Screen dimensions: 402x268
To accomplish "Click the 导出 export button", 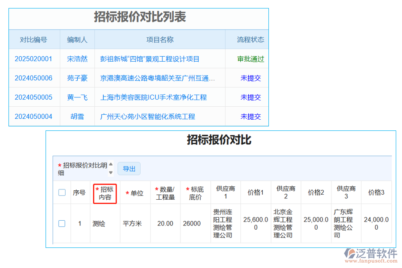I will coord(129,168).
